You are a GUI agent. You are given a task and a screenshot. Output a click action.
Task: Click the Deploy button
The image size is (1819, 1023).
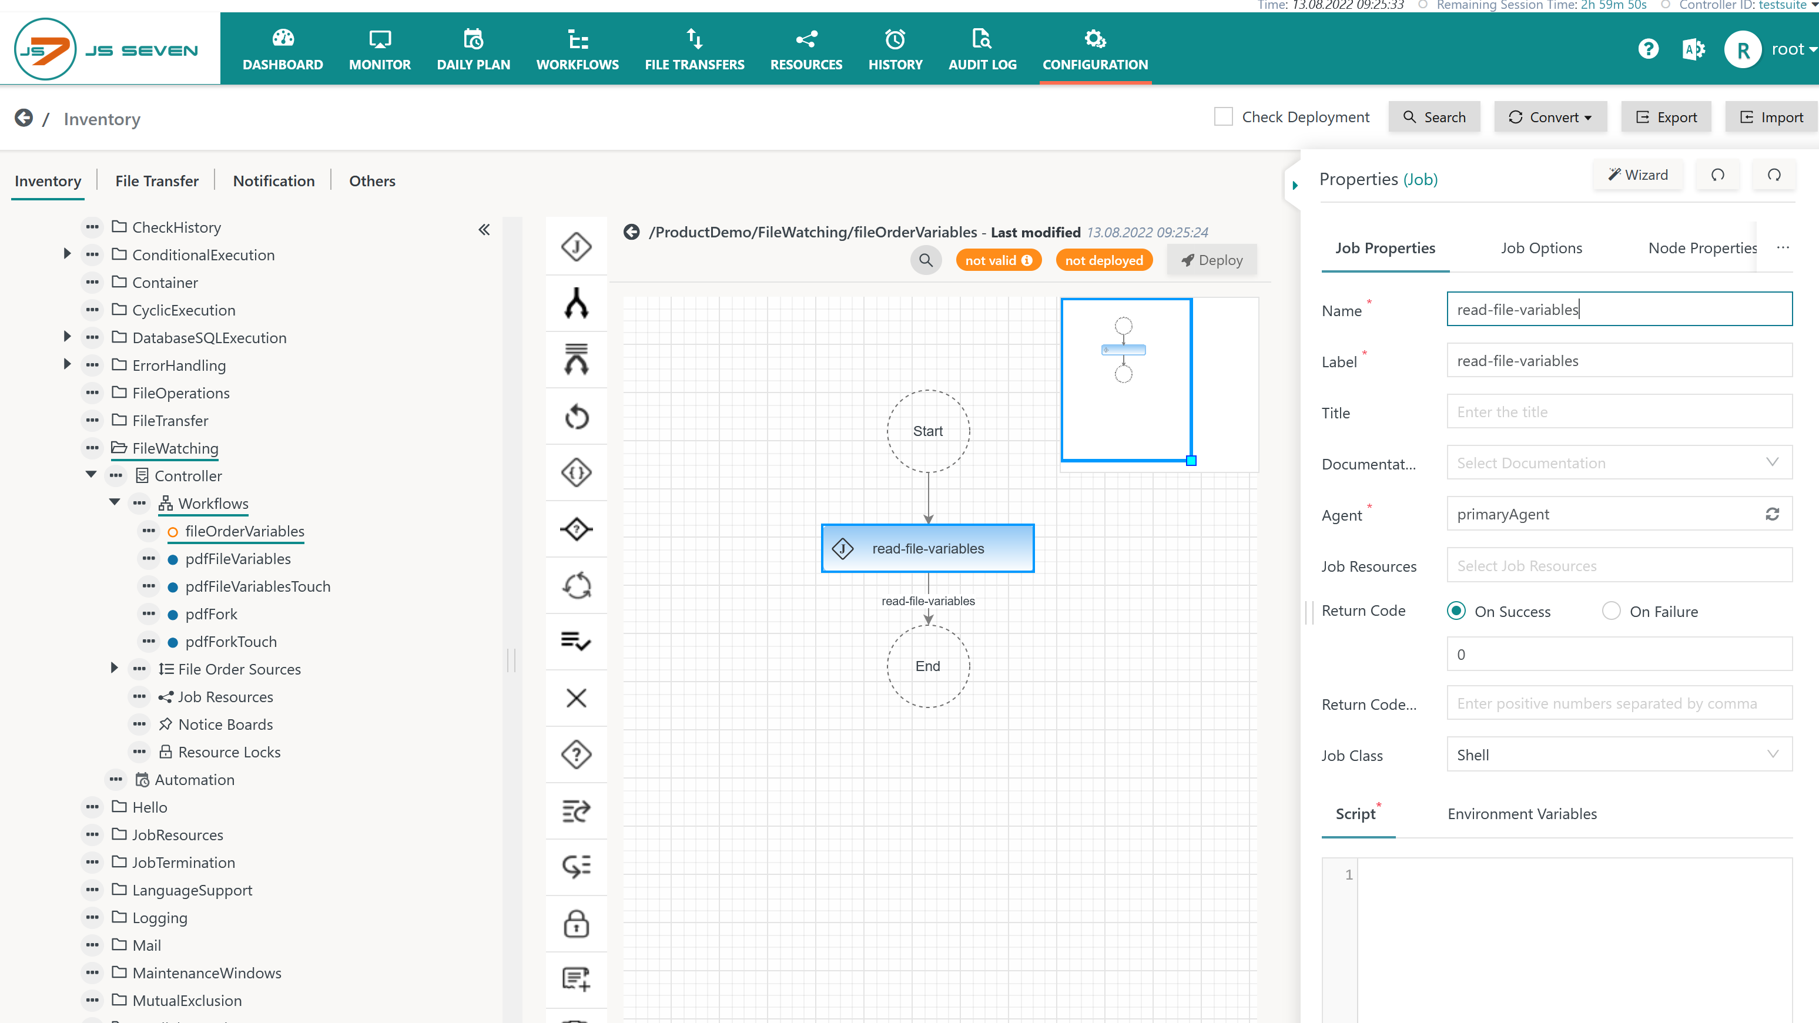point(1212,260)
